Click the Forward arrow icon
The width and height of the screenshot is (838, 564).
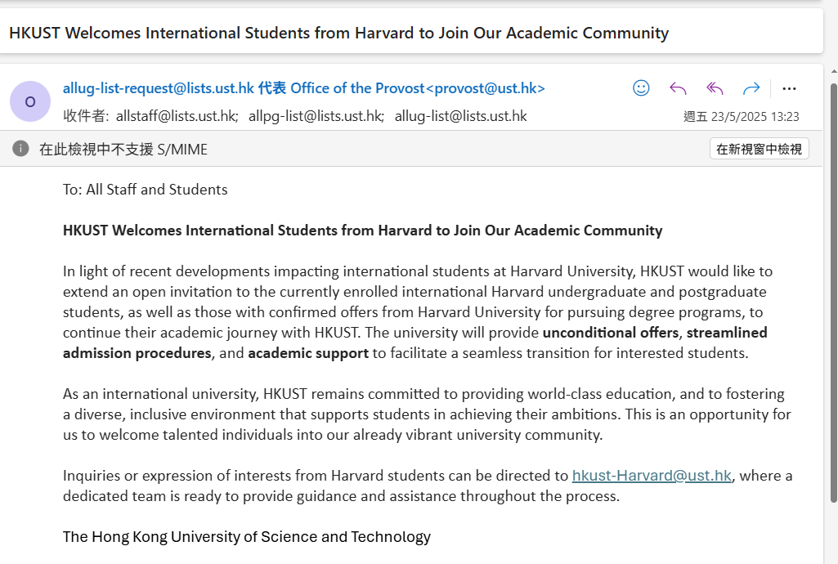pos(751,88)
